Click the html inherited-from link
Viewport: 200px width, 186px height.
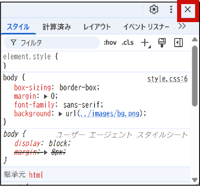click(x=36, y=175)
